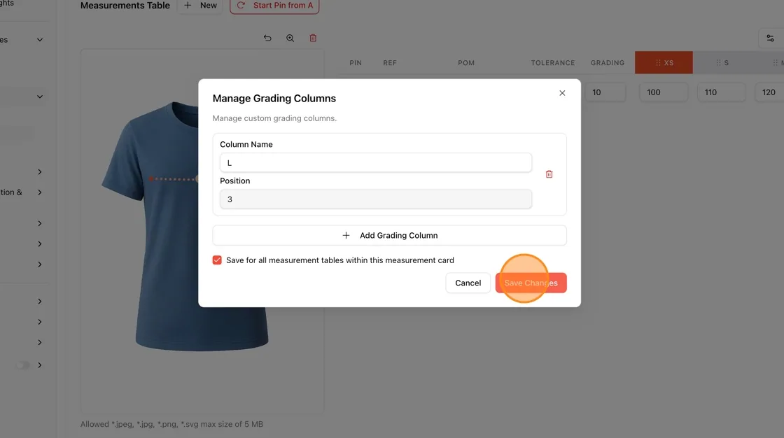Click the undo arrow above the image

coord(267,38)
